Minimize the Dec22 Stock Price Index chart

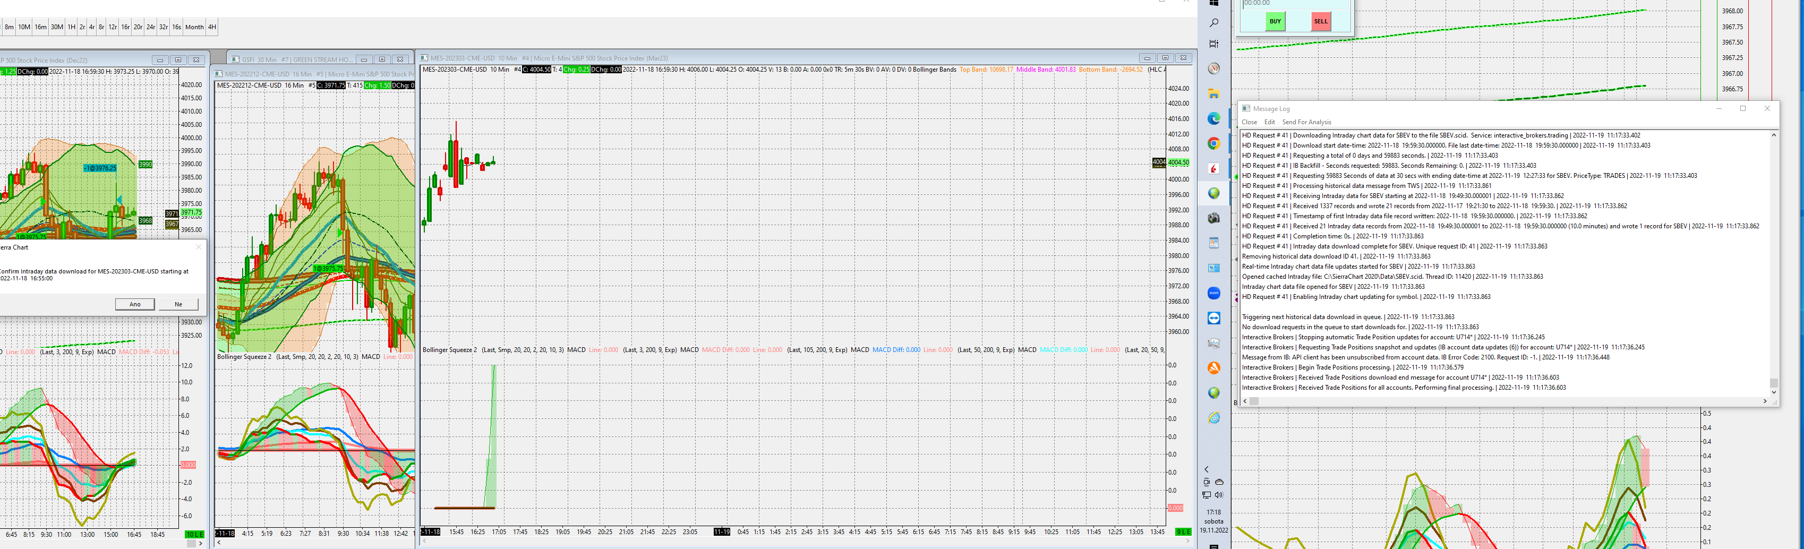160,60
